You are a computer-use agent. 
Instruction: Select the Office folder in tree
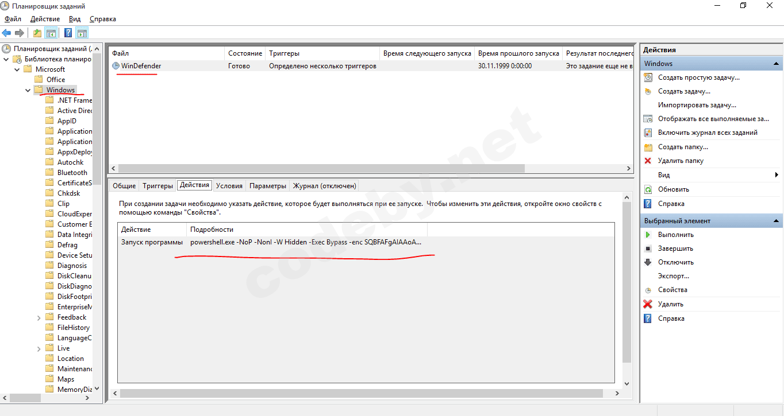coord(56,80)
